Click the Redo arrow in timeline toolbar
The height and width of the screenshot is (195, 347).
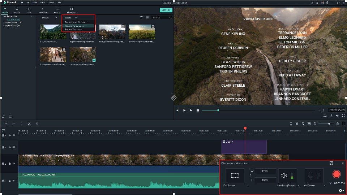click(x=14, y=123)
